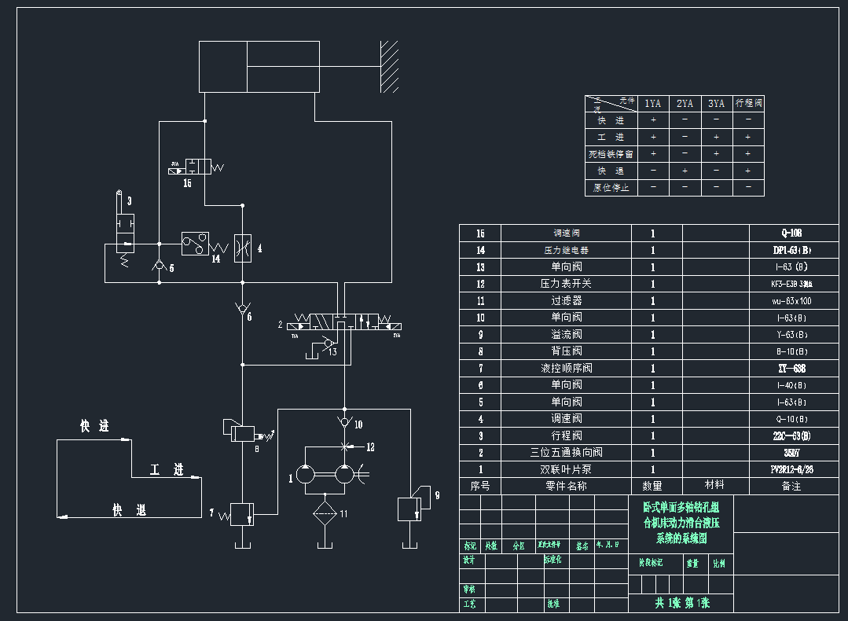Image resolution: width=848 pixels, height=621 pixels.
Task: Click the 快退 label in cycle diagram
Action: click(129, 510)
